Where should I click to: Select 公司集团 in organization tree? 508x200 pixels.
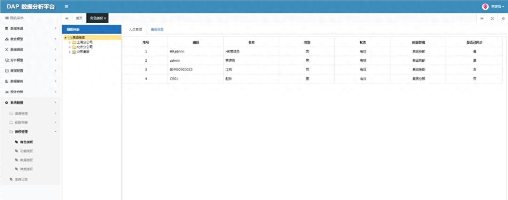coord(83,52)
